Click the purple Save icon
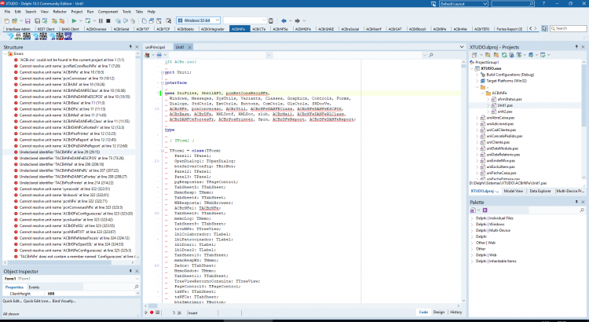 tap(27, 20)
